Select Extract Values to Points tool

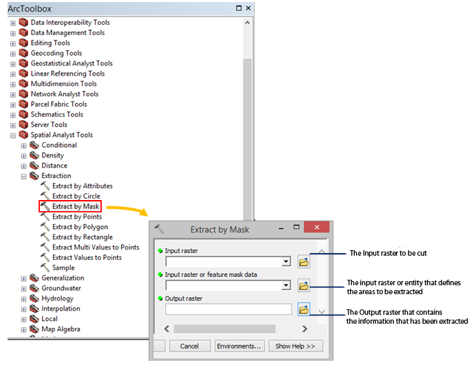[x=87, y=258]
